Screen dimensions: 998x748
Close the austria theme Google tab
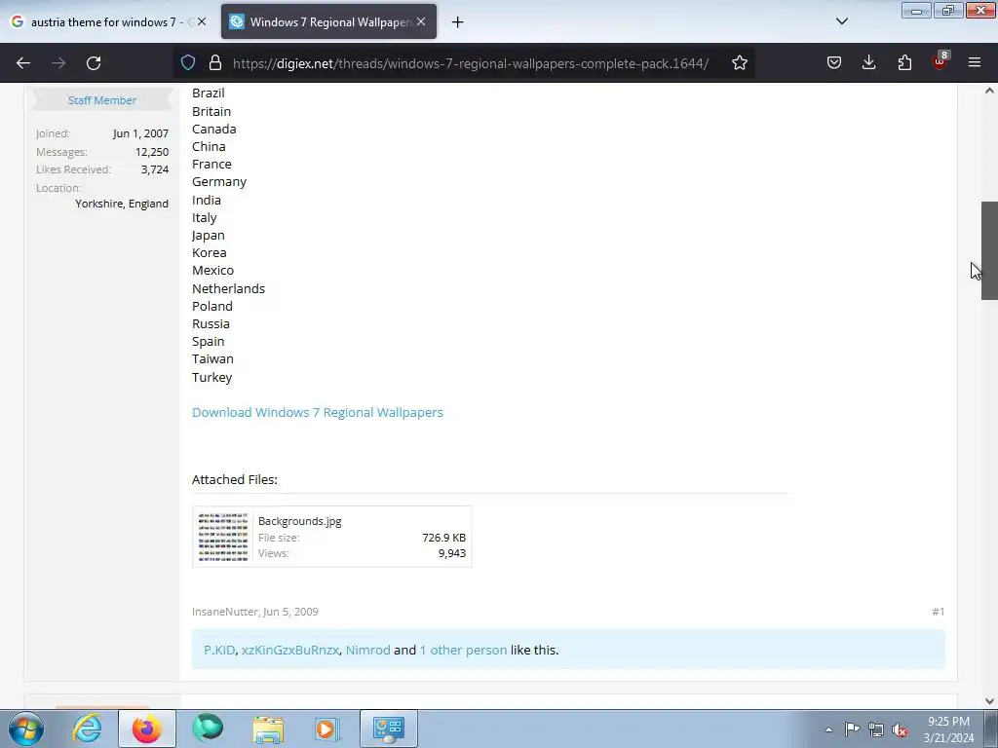(x=201, y=21)
